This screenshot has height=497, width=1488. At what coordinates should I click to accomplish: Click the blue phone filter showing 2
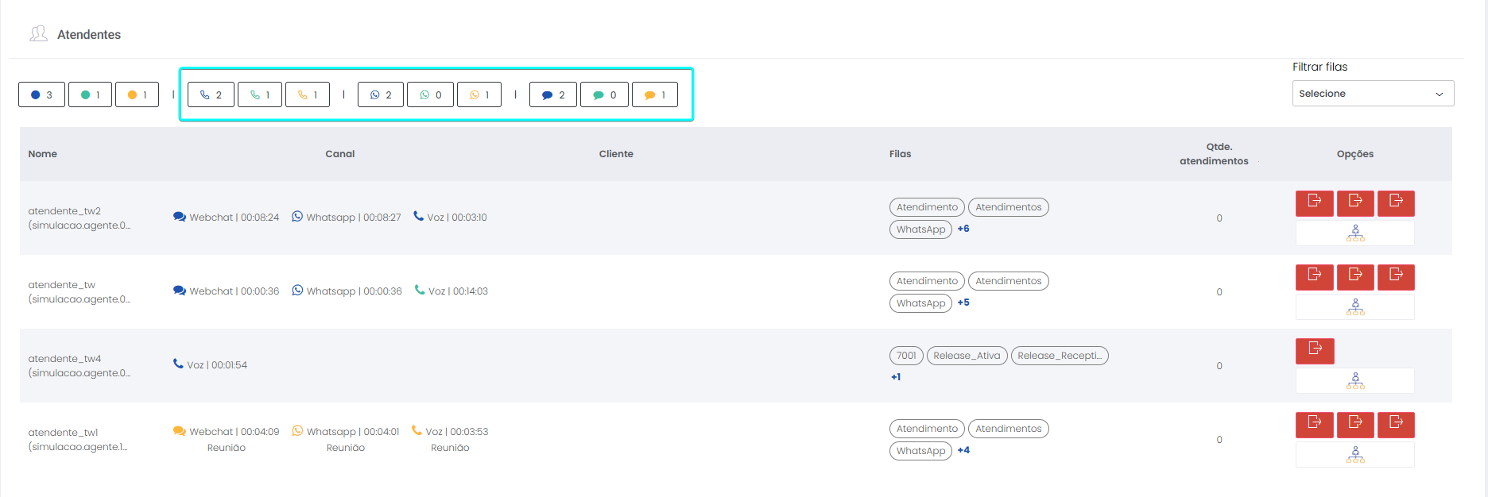[x=211, y=94]
